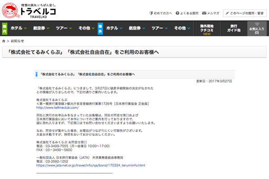
Task: Expand the green arrow next to domestic その他
Action: coord(93,28)
